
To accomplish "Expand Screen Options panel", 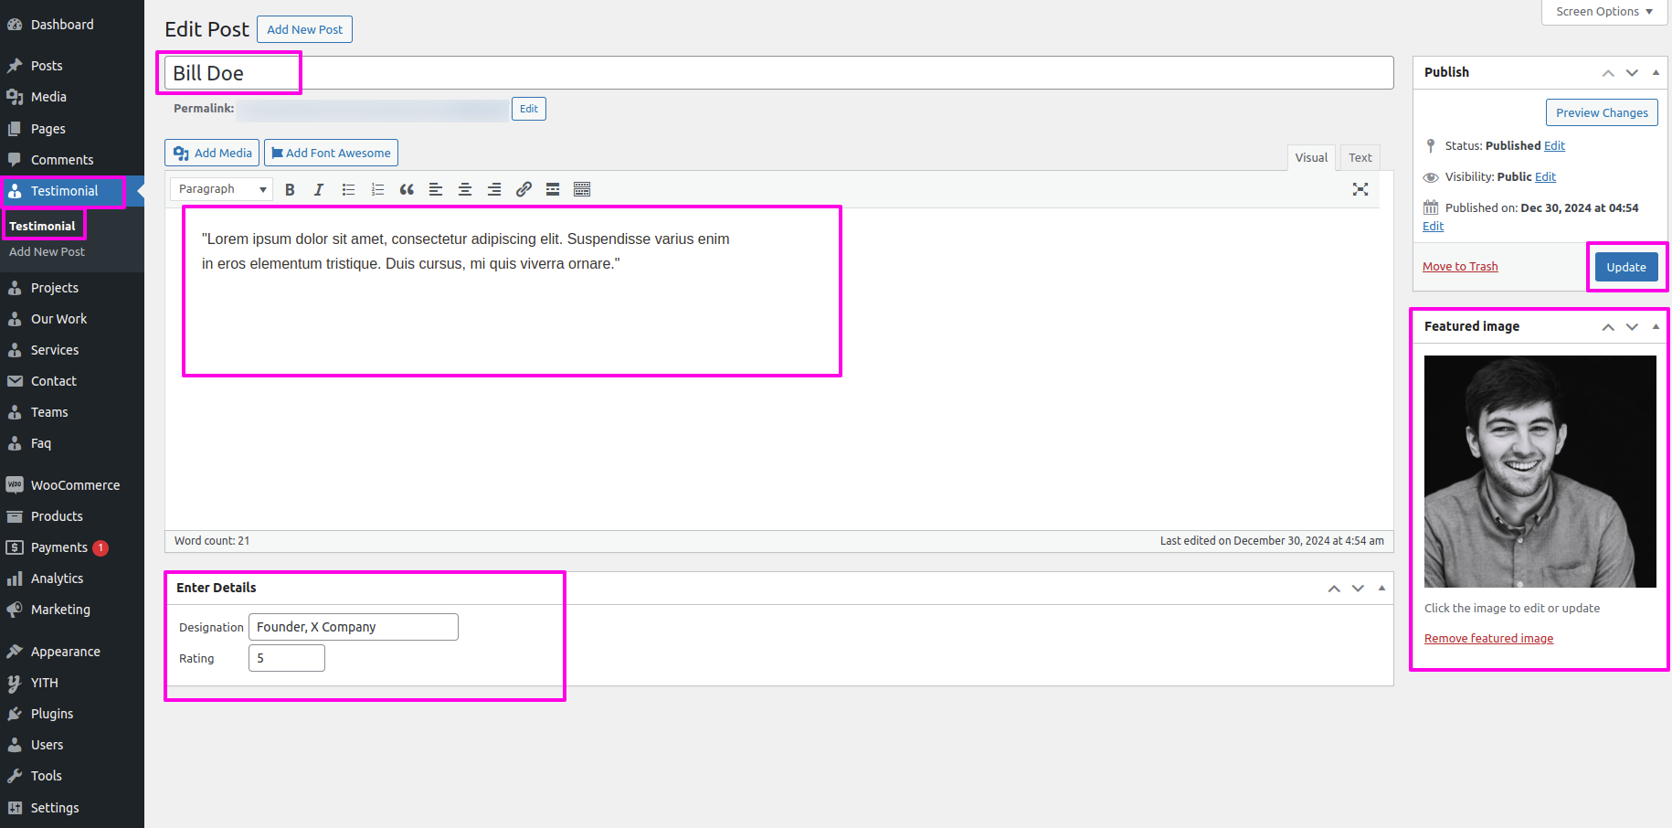I will [x=1603, y=12].
